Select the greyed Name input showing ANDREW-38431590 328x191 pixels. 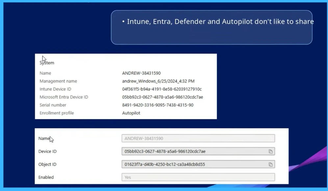[x=197, y=138]
